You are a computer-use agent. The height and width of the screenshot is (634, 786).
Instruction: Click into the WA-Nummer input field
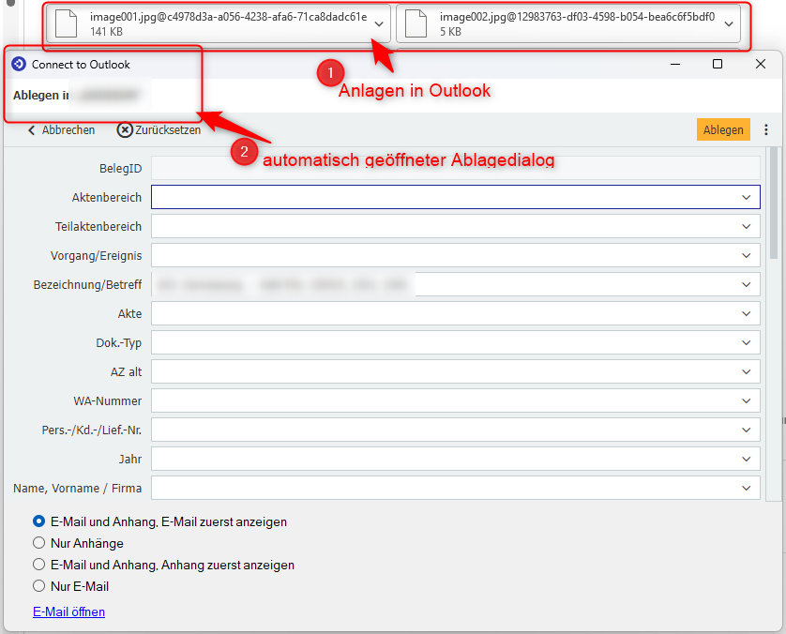coord(441,401)
